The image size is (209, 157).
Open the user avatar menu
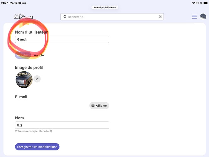pyautogui.click(x=203, y=17)
